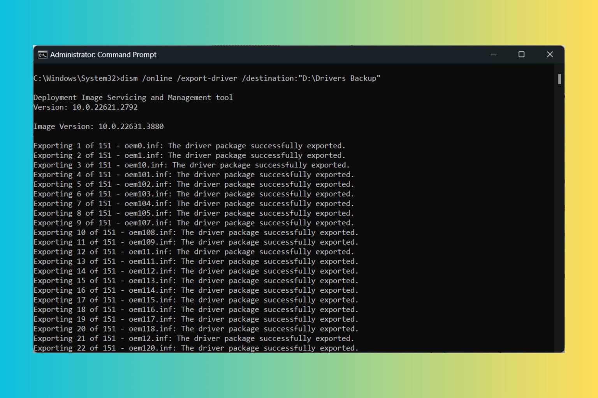Click the 'Image Version: 10.0.22631.3880' line

pyautogui.click(x=98, y=126)
